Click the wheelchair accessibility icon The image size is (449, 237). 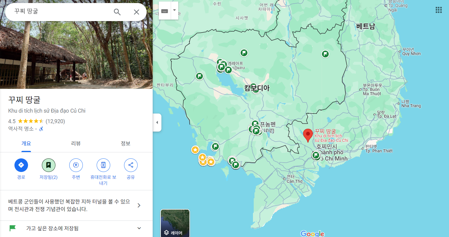[x=41, y=129]
